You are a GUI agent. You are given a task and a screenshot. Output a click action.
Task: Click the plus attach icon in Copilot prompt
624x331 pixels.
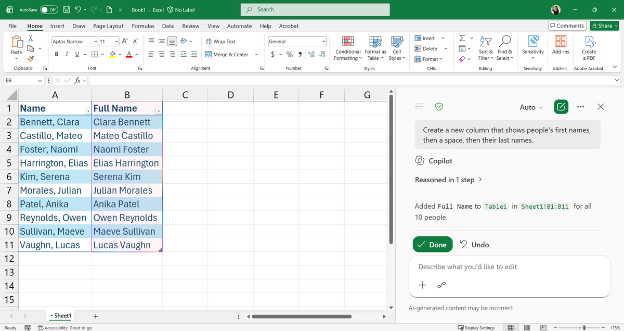[422, 285]
